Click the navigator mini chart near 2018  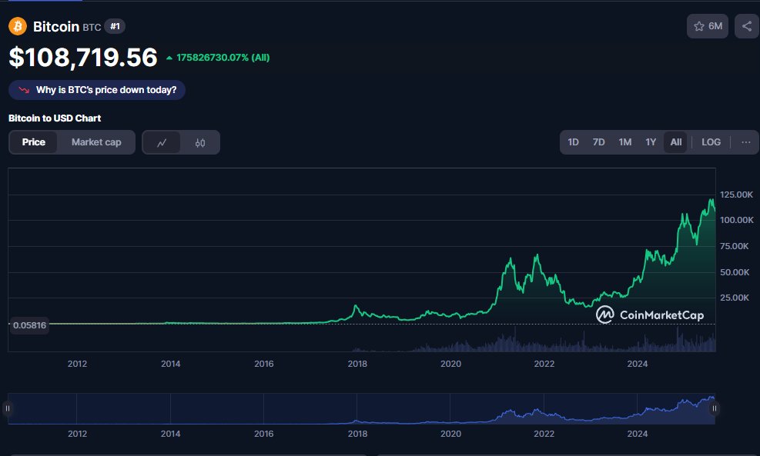tap(357, 421)
